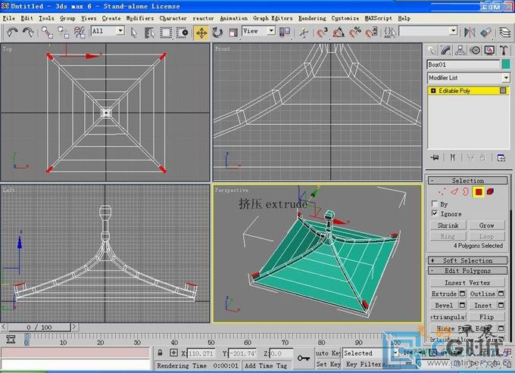Open the Extrude settings box
The image size is (515, 373).
(x=462, y=294)
